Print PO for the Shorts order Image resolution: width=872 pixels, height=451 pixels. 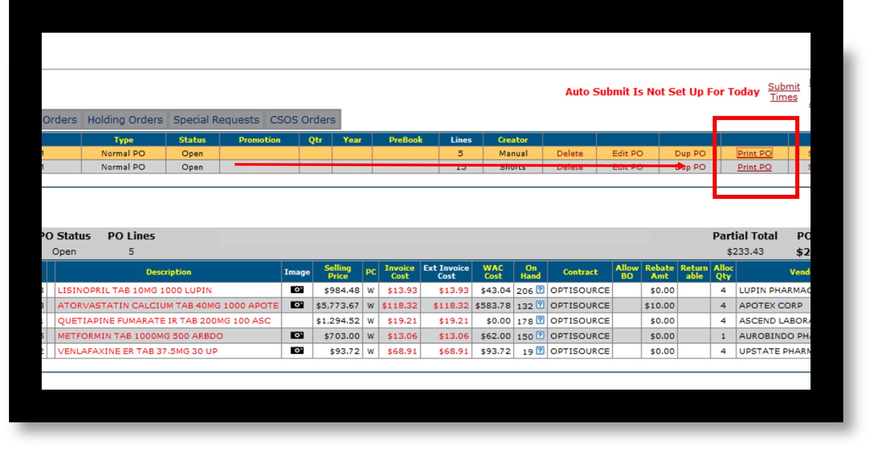[754, 167]
